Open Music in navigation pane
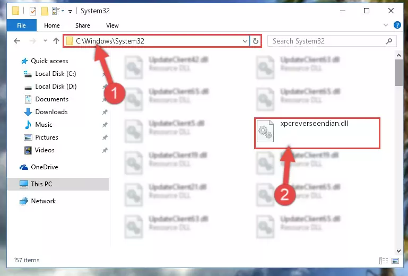 tap(44, 125)
